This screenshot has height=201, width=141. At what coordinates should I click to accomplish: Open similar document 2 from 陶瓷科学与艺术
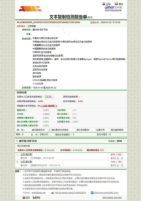(x=26, y=162)
